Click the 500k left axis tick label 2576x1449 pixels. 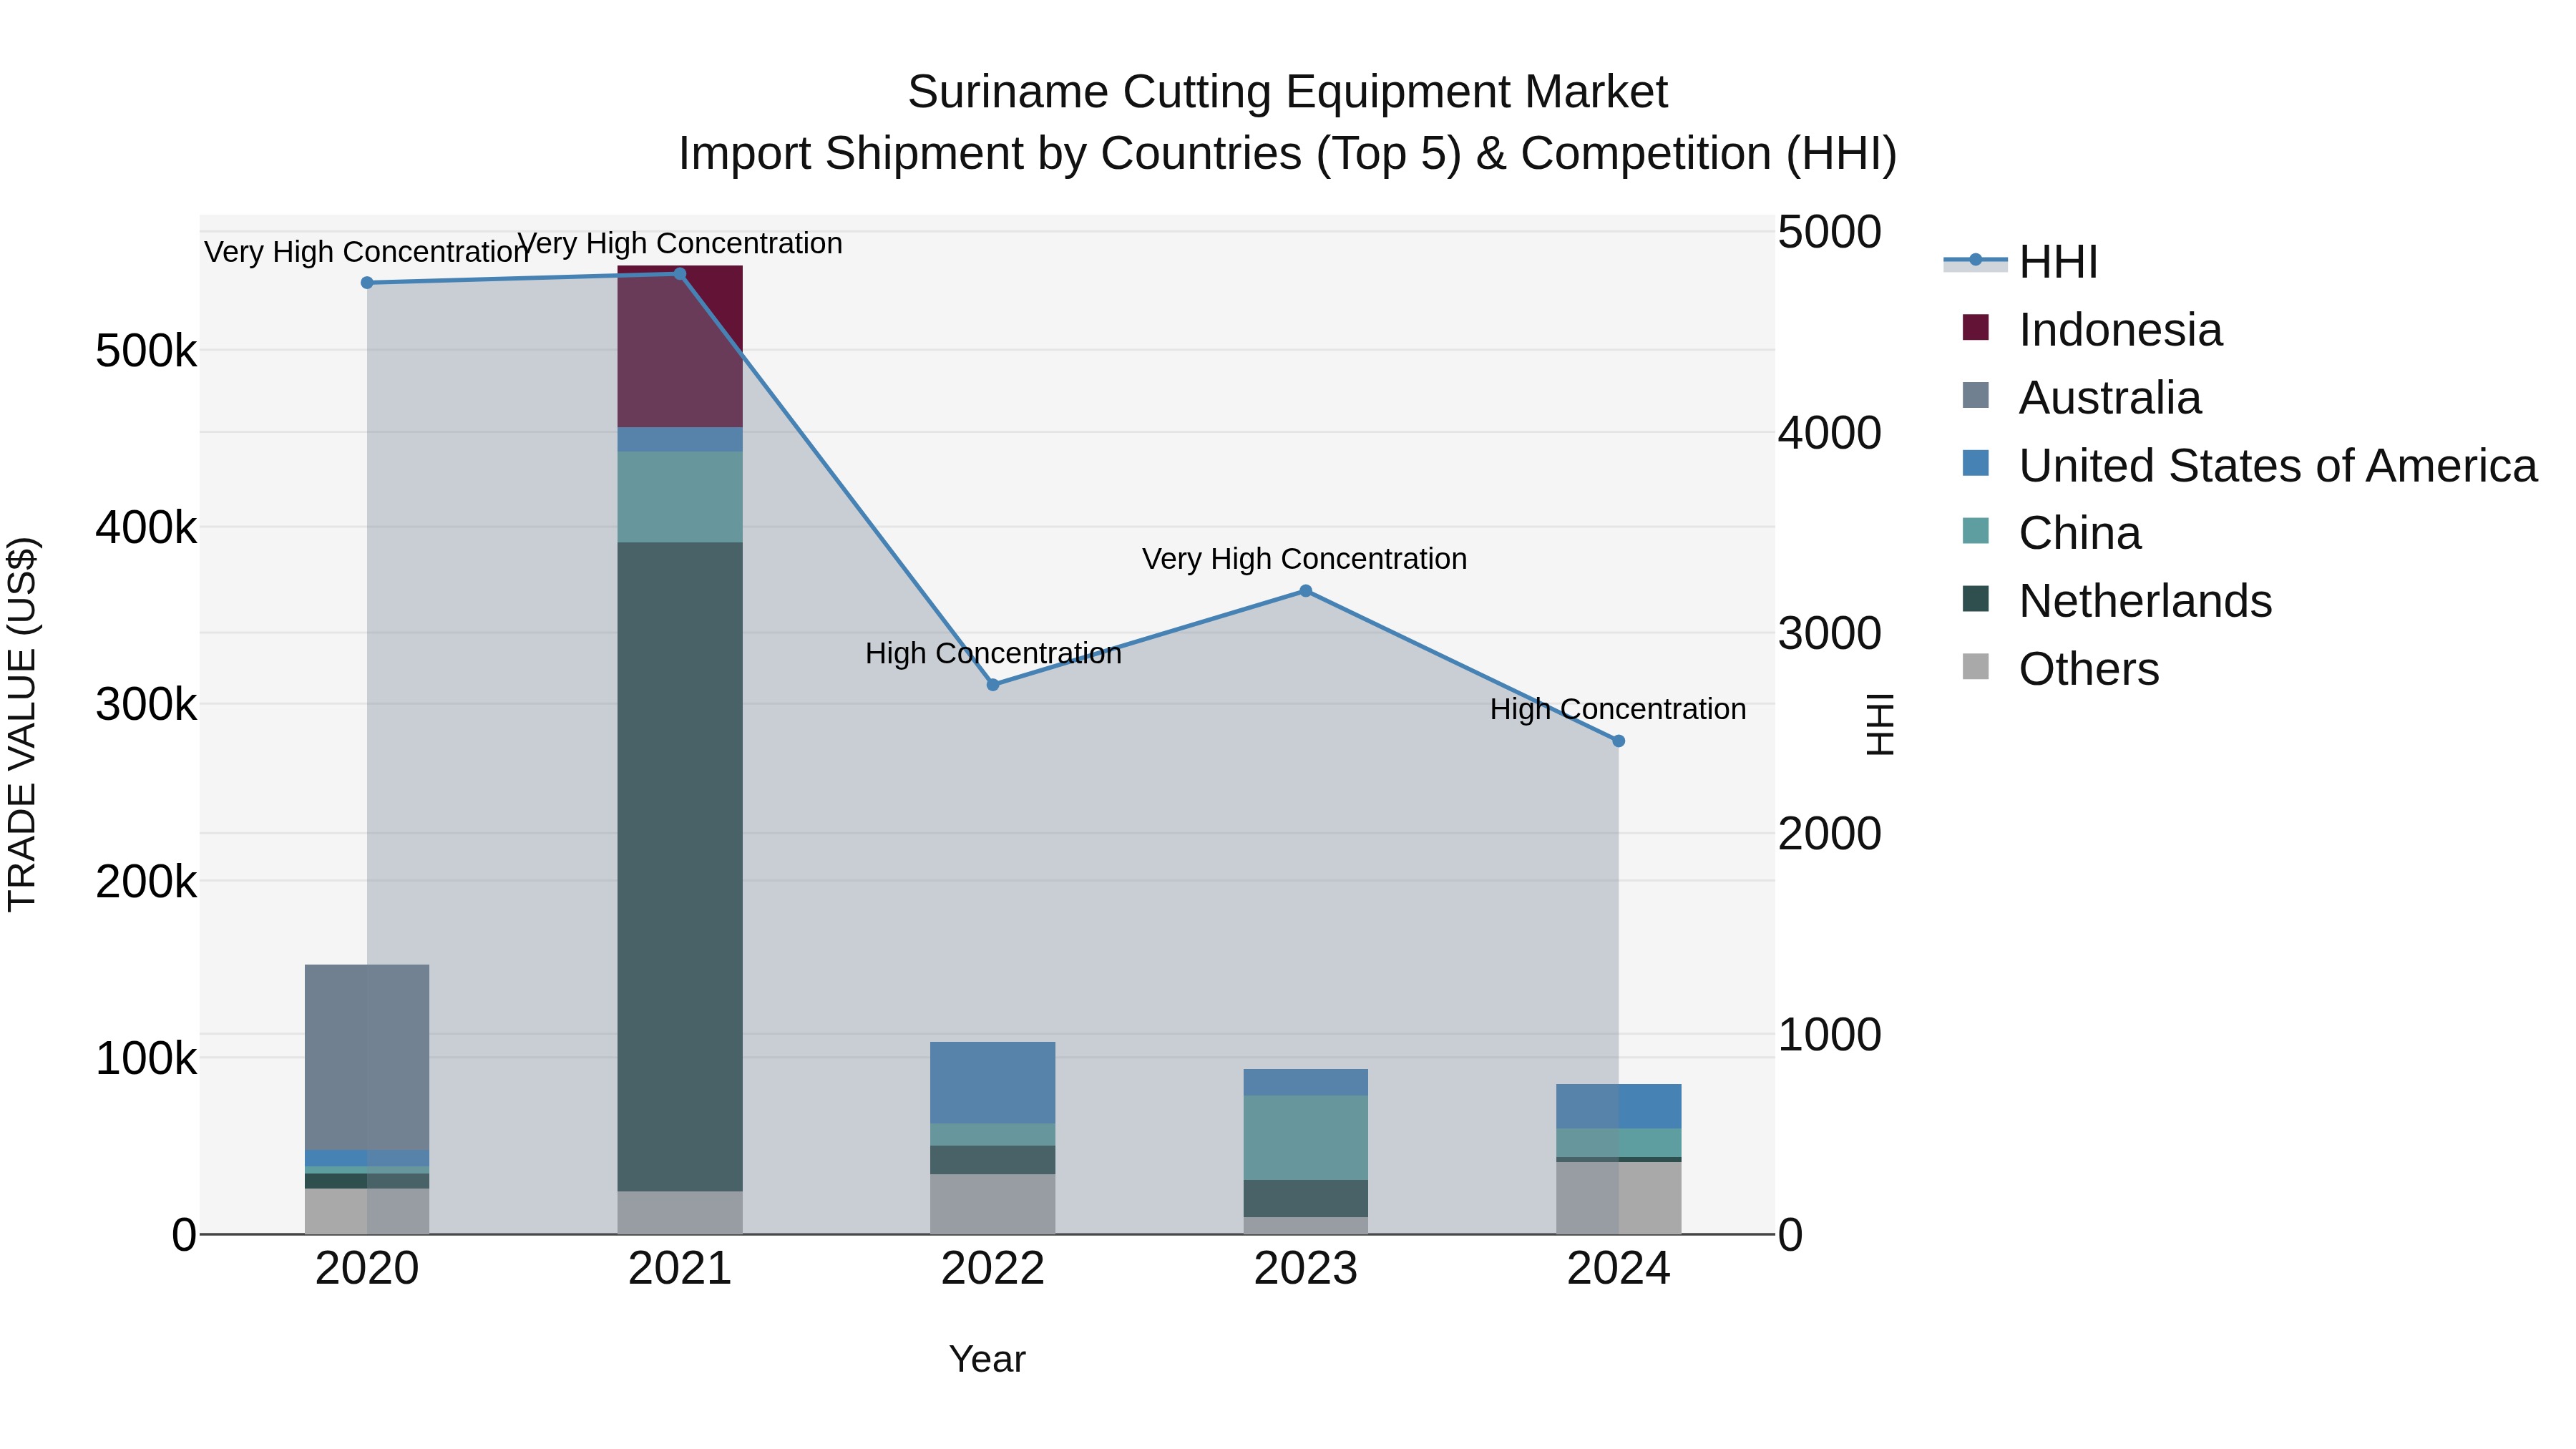[146, 352]
